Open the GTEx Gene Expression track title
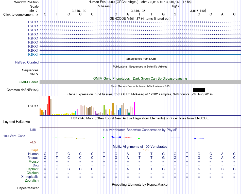This screenshot has width=241, height=194. point(140,94)
